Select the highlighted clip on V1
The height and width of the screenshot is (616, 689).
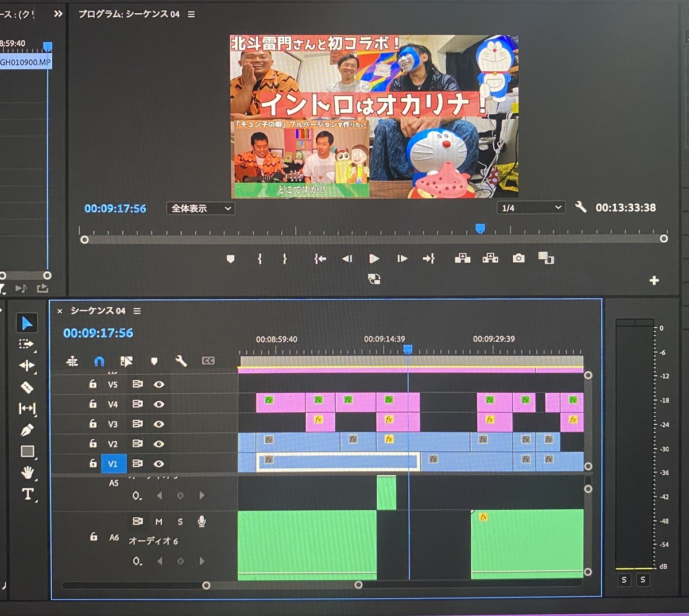338,462
